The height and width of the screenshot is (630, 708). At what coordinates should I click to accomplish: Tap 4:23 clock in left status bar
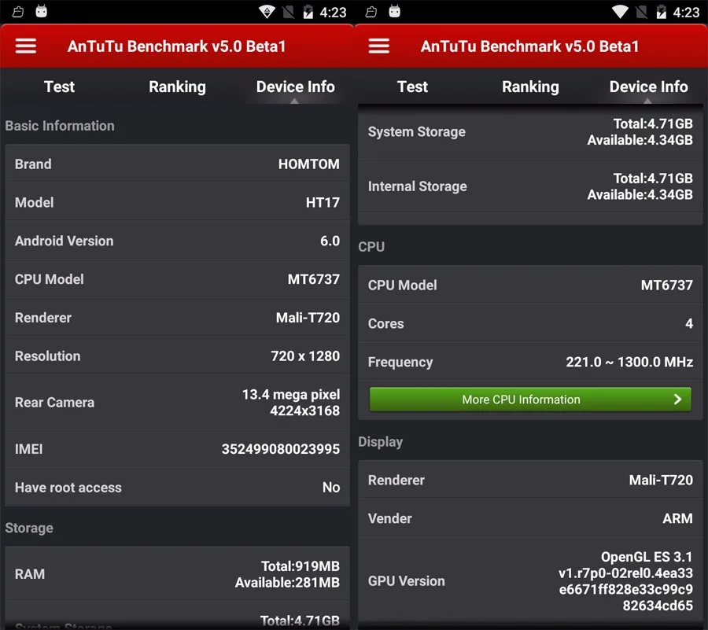tap(333, 12)
